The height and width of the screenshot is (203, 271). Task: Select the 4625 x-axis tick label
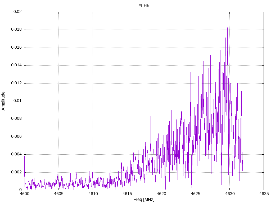point(195,194)
